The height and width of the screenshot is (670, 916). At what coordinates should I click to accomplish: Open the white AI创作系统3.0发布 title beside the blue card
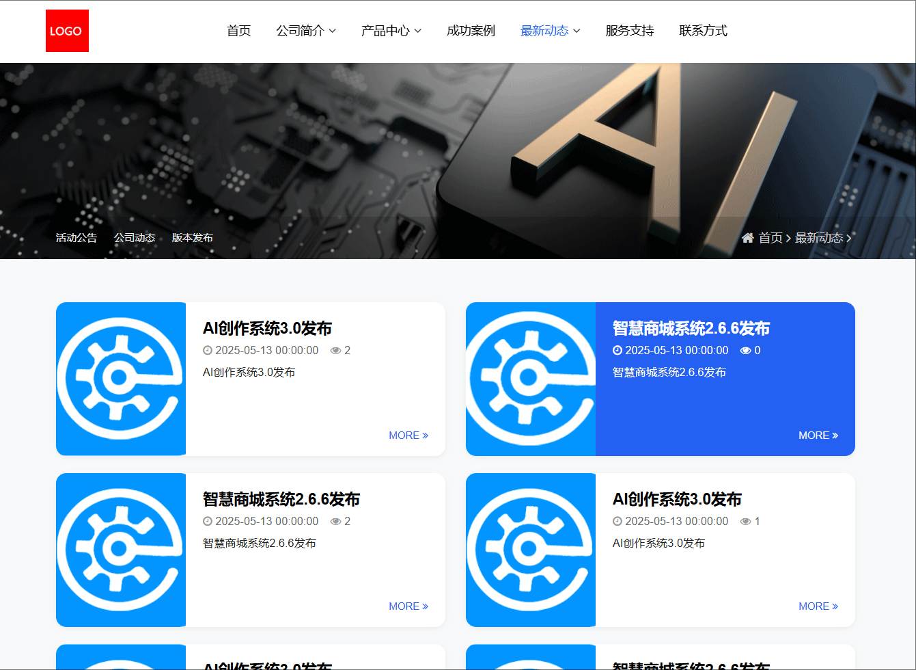268,329
